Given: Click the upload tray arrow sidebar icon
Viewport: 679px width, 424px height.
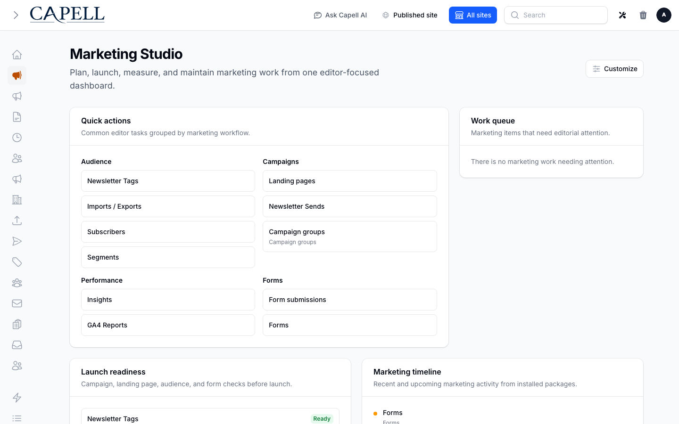Looking at the screenshot, I should point(17,220).
